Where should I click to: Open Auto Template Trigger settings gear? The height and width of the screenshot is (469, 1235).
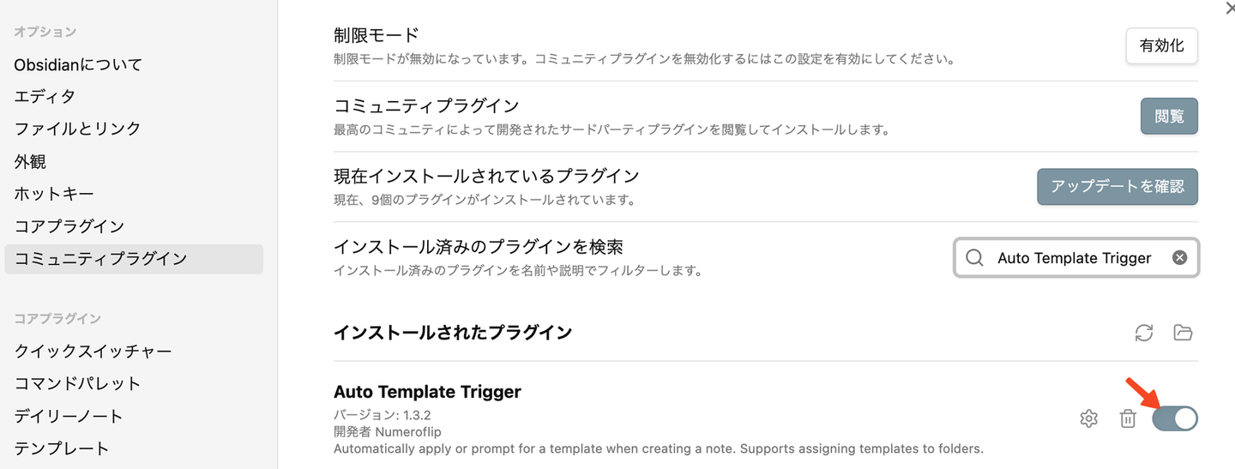pyautogui.click(x=1089, y=418)
